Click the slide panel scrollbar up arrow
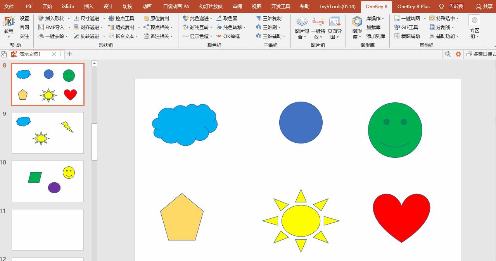Image resolution: width=496 pixels, height=261 pixels. click(x=94, y=63)
